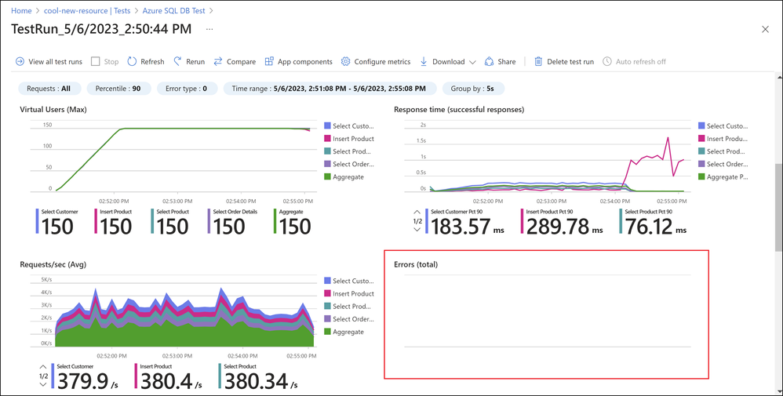783x396 pixels.
Task: Click View all test runs label
Action: coord(56,62)
